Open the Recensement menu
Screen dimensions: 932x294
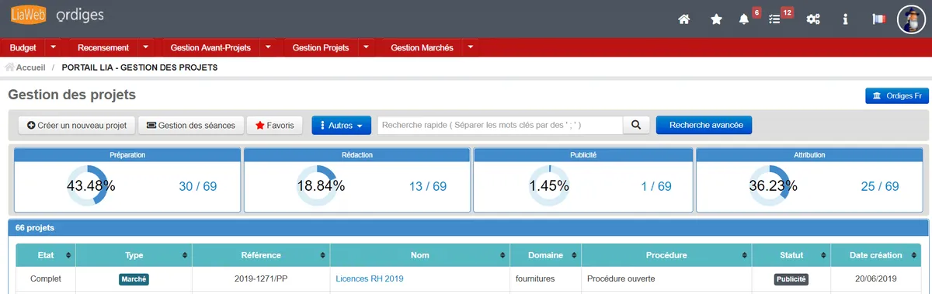103,47
